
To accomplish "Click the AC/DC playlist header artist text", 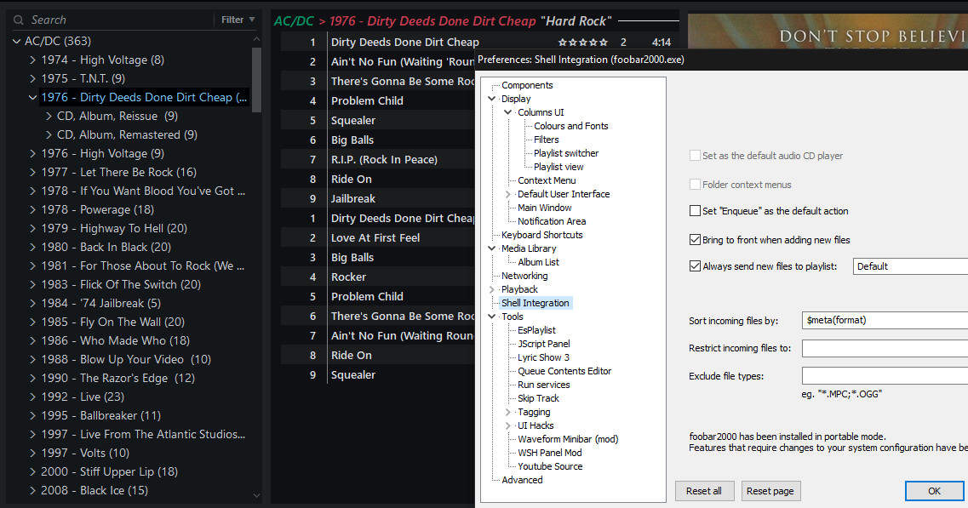I will click(x=294, y=21).
